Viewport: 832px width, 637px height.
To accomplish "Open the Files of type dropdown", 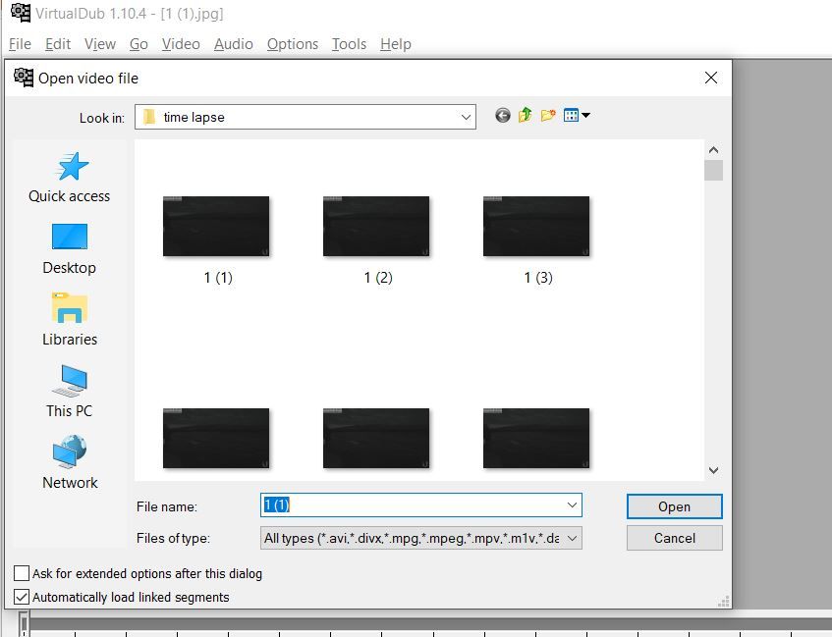I will tap(420, 538).
